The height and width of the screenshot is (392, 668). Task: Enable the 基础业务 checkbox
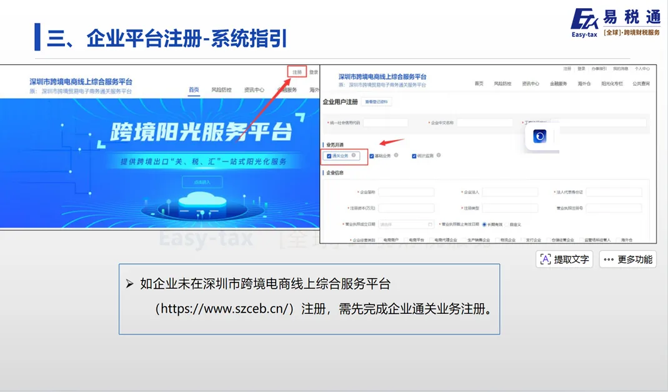coord(372,156)
